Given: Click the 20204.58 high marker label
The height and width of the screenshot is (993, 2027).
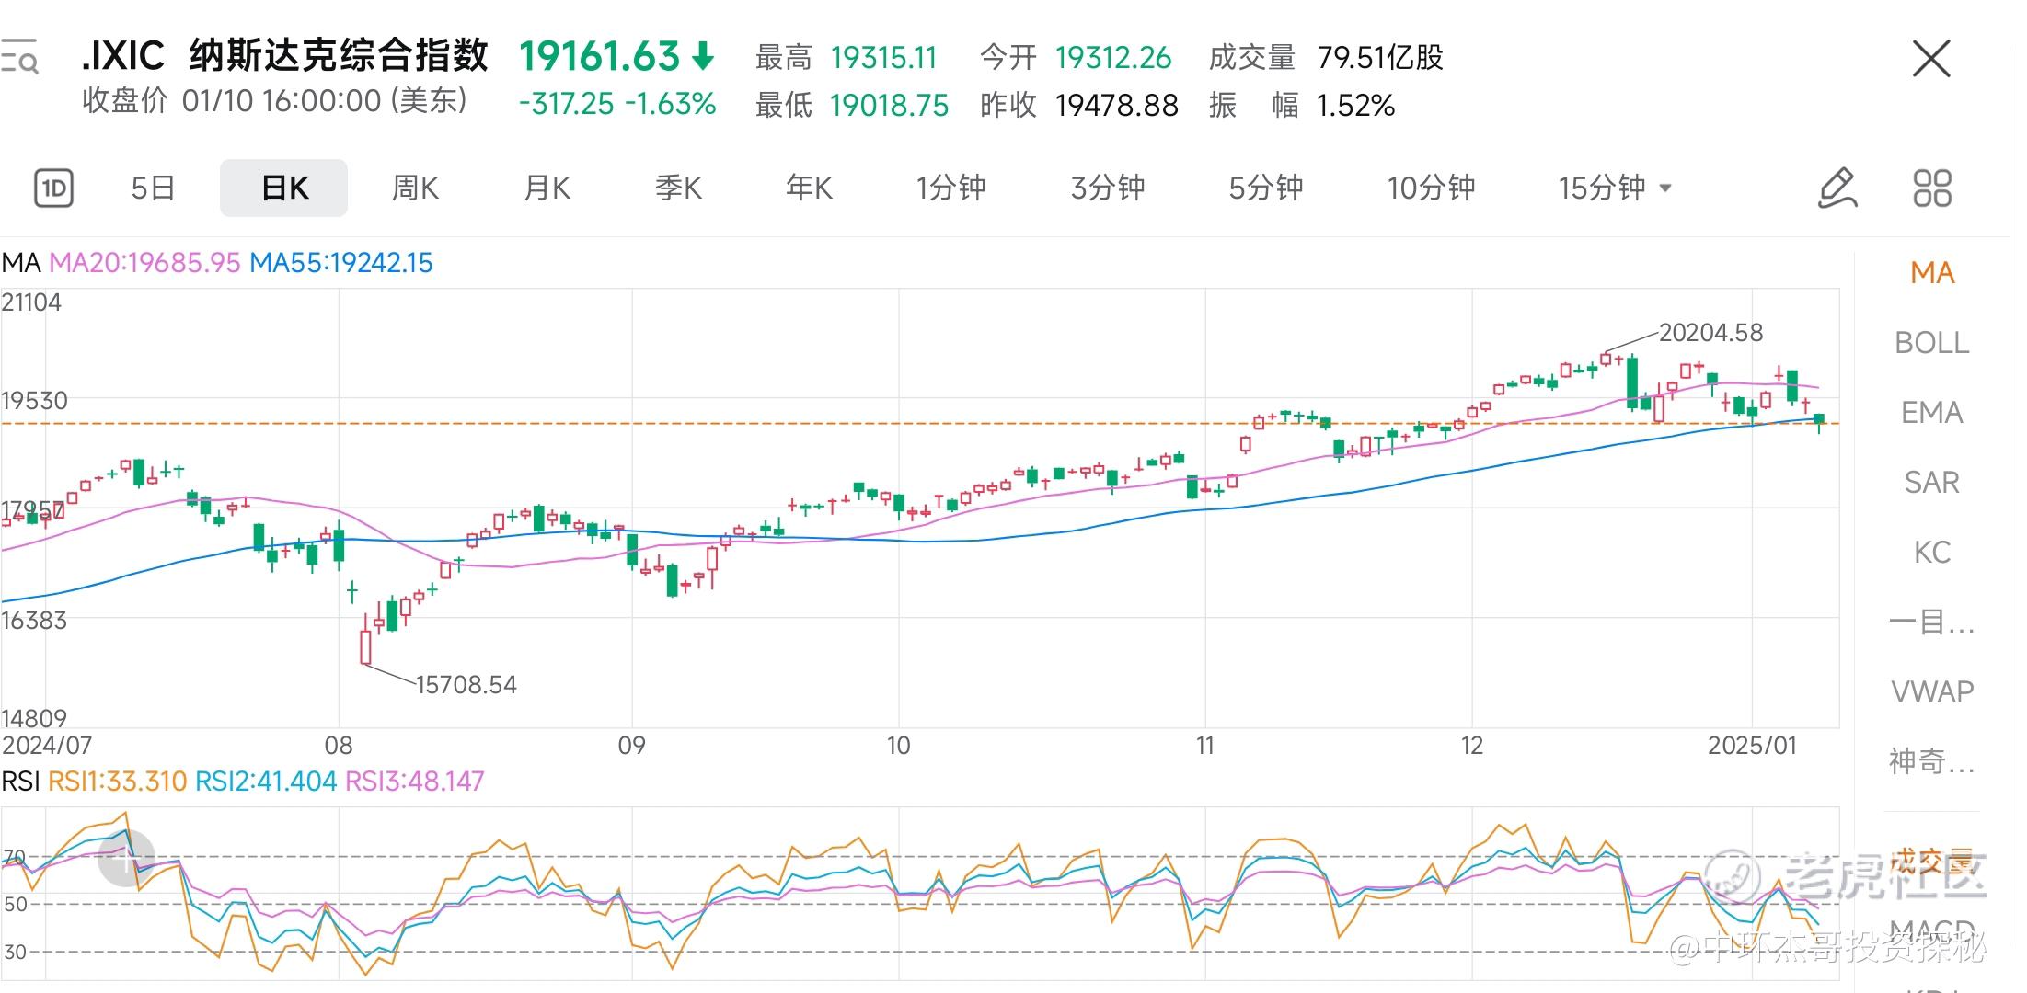Looking at the screenshot, I should pos(1710,333).
